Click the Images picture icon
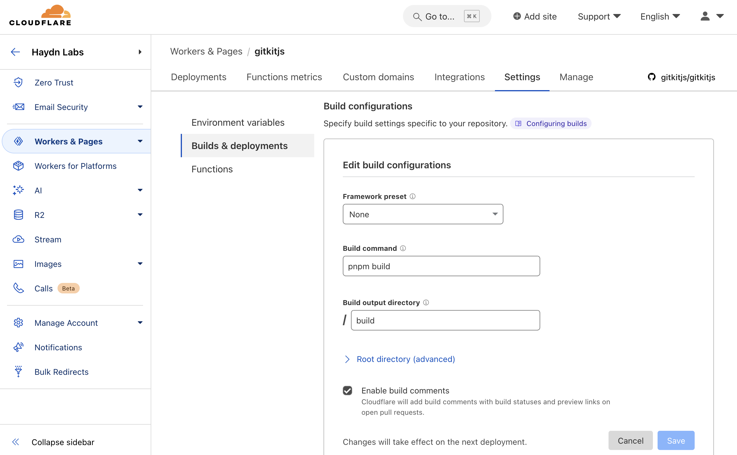The width and height of the screenshot is (737, 455). pos(18,264)
